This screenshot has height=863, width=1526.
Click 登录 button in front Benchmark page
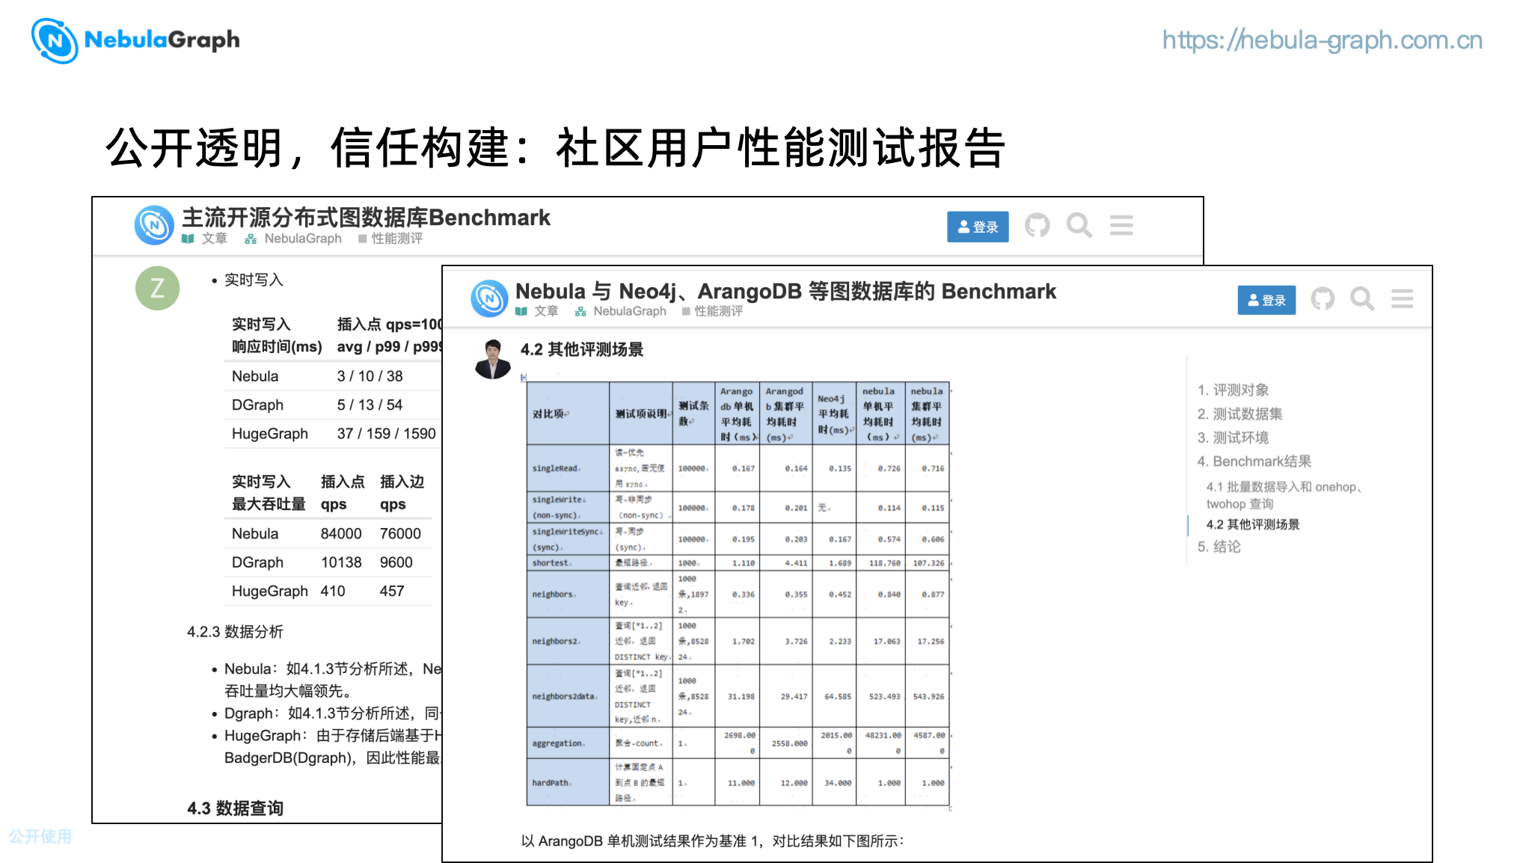[1266, 300]
